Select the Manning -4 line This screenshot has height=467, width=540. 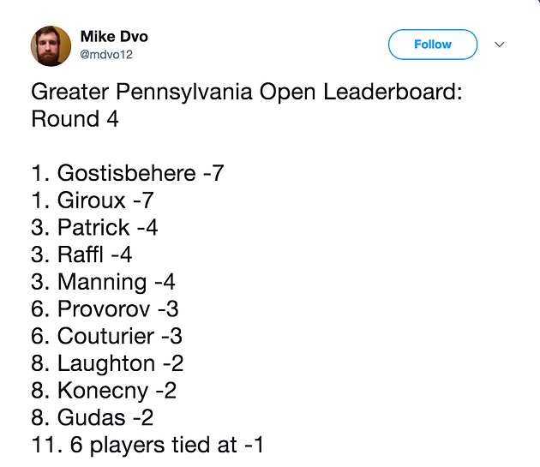point(103,282)
